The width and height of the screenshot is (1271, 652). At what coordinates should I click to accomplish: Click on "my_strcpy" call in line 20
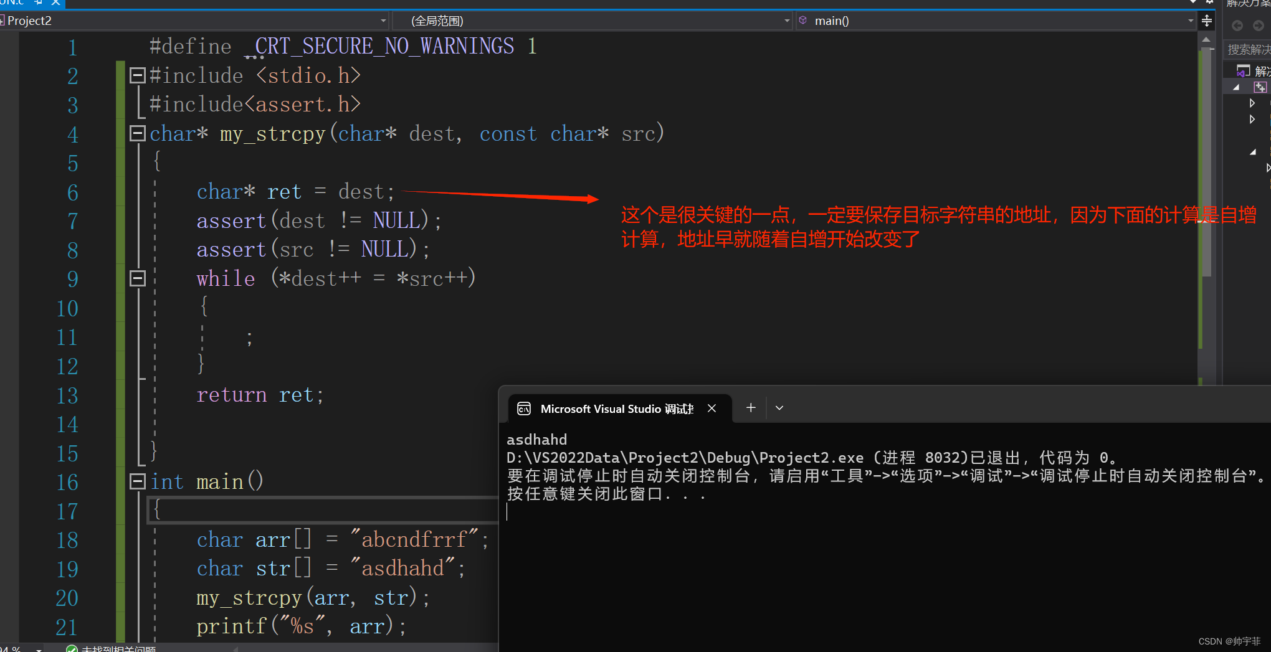coord(249,597)
